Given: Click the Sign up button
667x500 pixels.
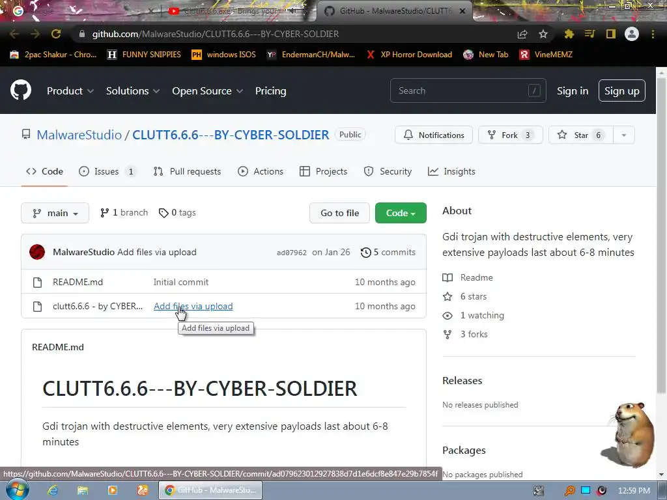Looking at the screenshot, I should [x=622, y=91].
